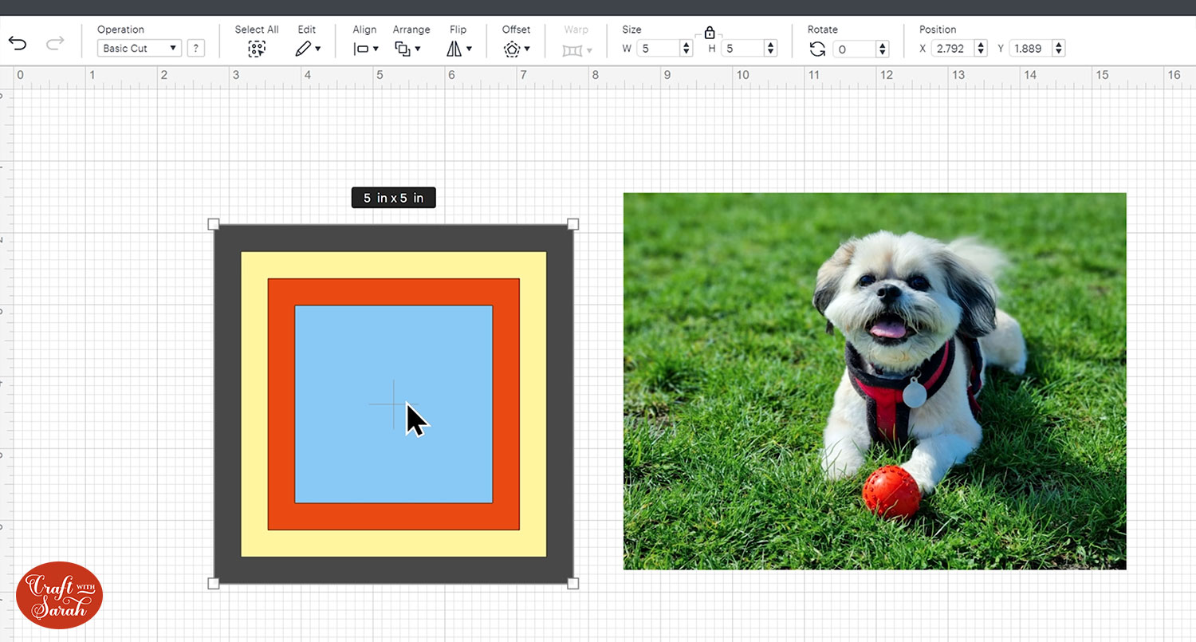The width and height of the screenshot is (1196, 642).
Task: Click the Position X value field
Action: coord(952,48)
